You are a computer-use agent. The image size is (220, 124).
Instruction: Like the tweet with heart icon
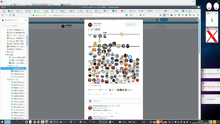click(x=104, y=94)
